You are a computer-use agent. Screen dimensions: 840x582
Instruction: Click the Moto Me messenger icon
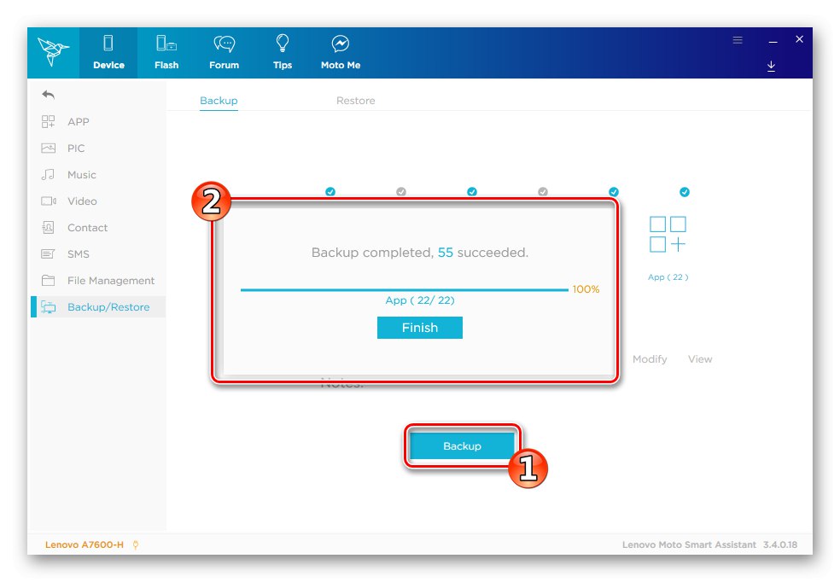click(340, 44)
